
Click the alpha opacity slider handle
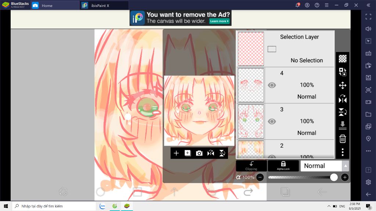pyautogui.click(x=334, y=177)
